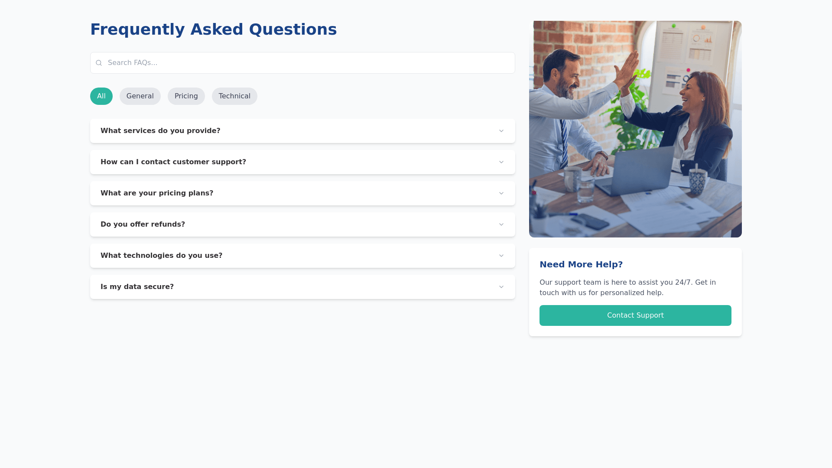Click chevron next to pricing plans question
This screenshot has height=468, width=832.
501,193
